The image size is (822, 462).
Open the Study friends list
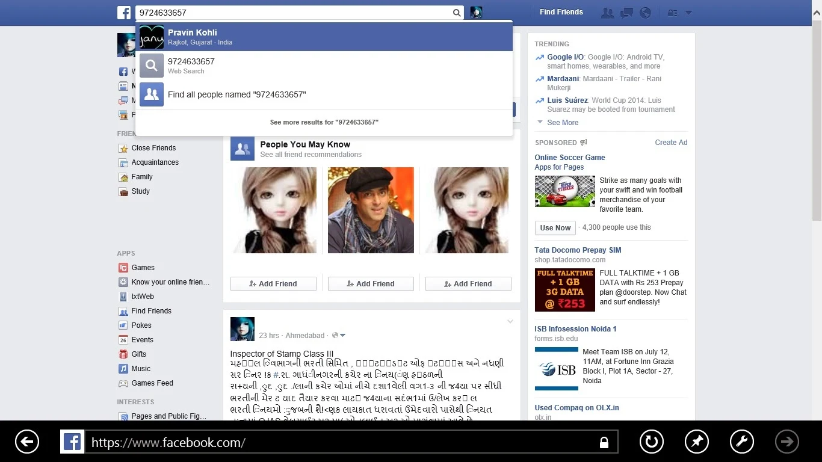[140, 191]
